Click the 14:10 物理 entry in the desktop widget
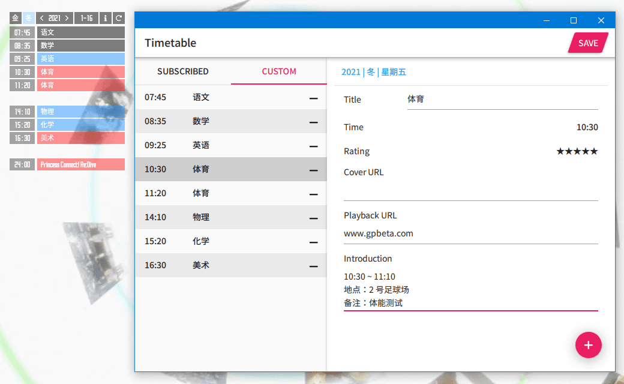The image size is (624, 384). click(x=81, y=112)
